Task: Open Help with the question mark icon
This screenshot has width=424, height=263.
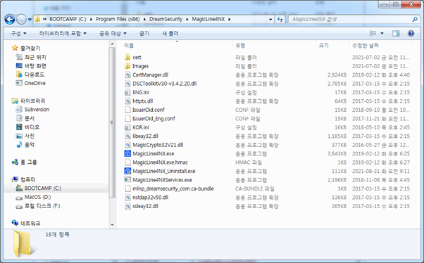Action: (x=411, y=33)
